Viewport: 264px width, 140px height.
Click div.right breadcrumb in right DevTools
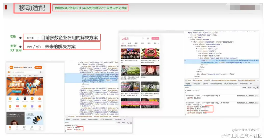(207, 80)
